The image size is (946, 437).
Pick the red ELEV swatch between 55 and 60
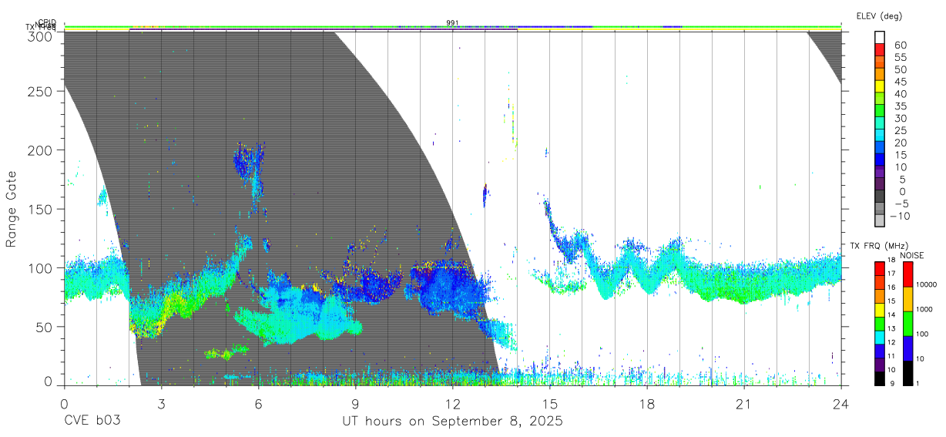pyautogui.click(x=881, y=51)
